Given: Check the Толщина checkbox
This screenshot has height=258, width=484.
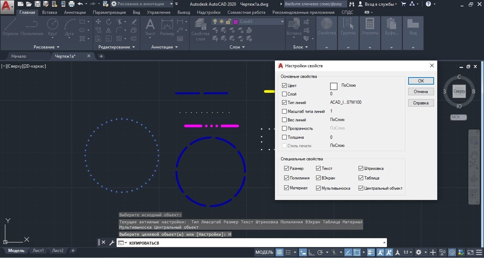Looking at the screenshot, I should [x=285, y=137].
